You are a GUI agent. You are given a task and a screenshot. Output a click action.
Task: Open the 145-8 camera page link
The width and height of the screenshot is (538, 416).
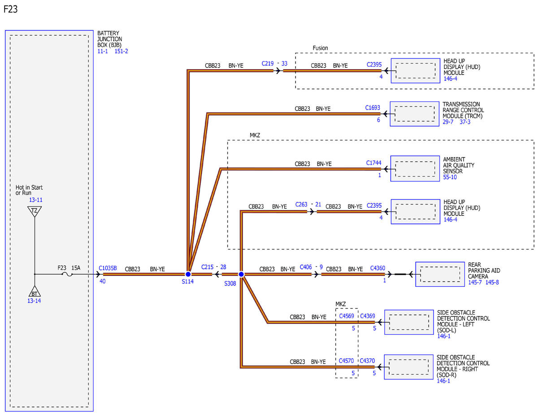[x=492, y=282]
